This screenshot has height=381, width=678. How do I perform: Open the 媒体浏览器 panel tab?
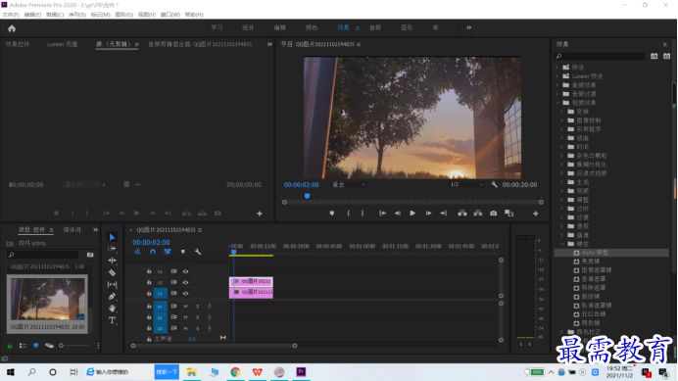[x=73, y=230]
